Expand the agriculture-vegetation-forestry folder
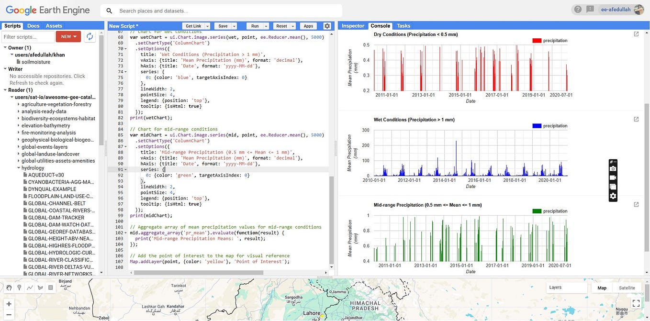650x321 pixels. [x=18, y=104]
